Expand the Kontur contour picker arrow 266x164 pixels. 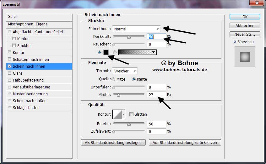[x=123, y=114]
